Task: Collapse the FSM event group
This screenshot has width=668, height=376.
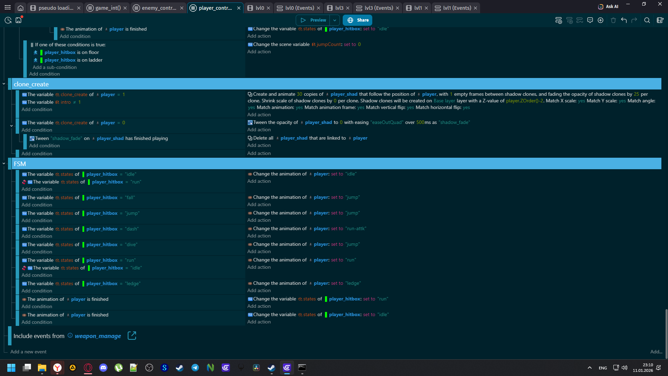Action: 4,164
